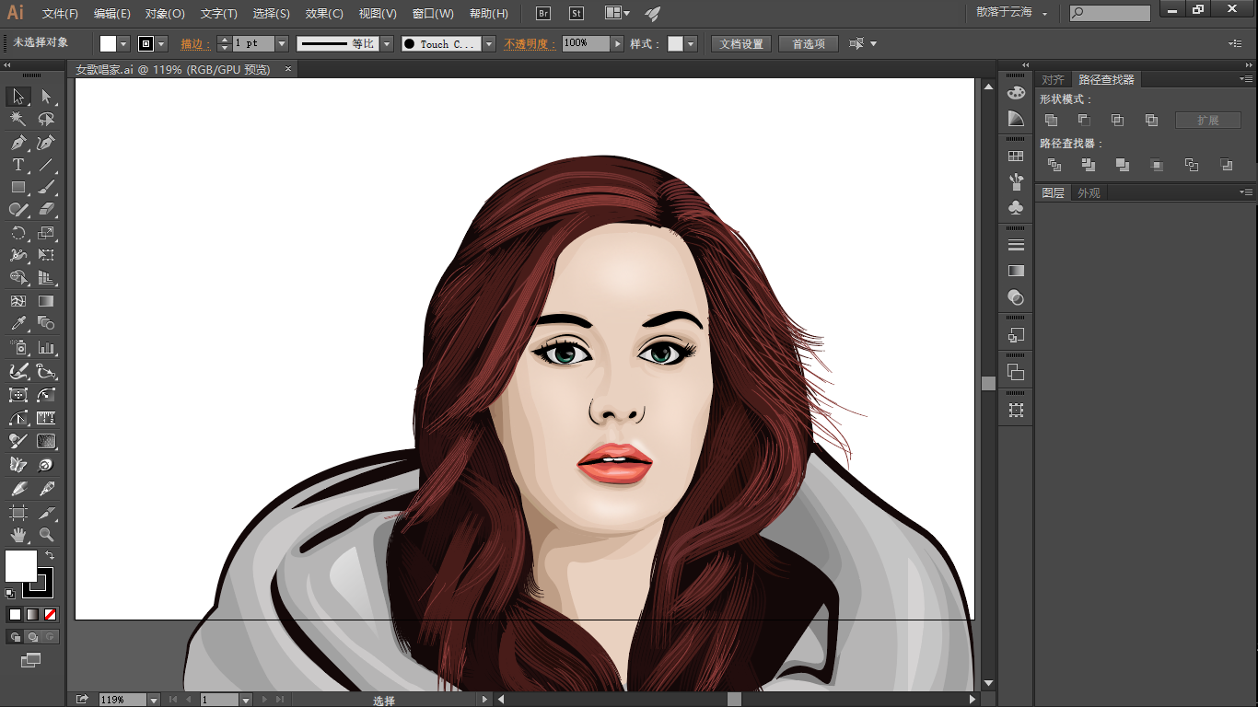Activate the Eyedropper tool
1258x707 pixels.
[17, 323]
